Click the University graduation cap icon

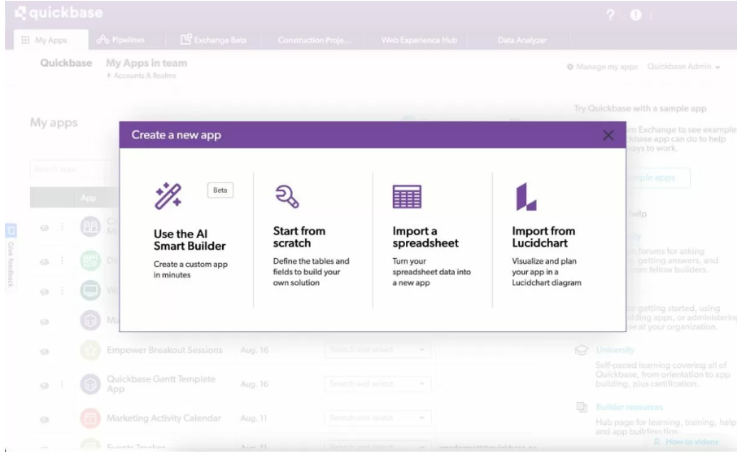(582, 350)
